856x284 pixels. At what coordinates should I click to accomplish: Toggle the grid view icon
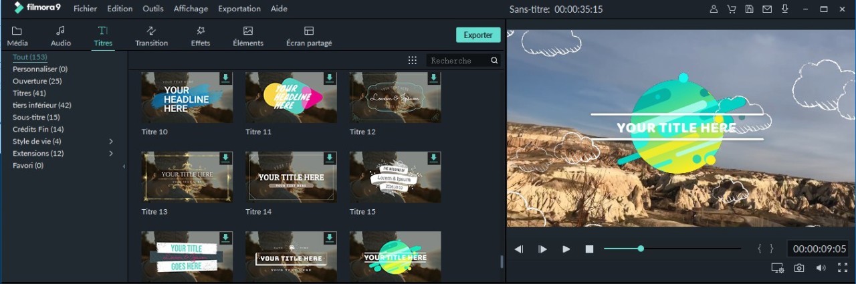(x=413, y=60)
